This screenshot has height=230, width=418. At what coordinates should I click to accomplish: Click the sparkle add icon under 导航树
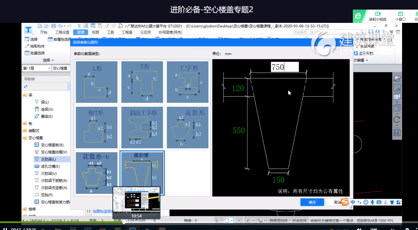click(x=25, y=86)
